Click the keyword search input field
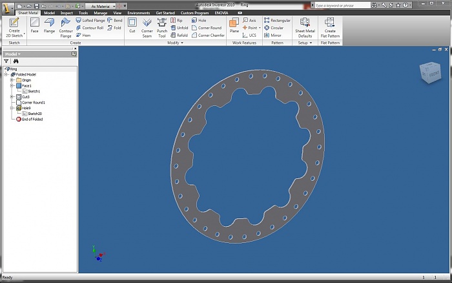This screenshot has width=452, height=283. pyautogui.click(x=342, y=5)
